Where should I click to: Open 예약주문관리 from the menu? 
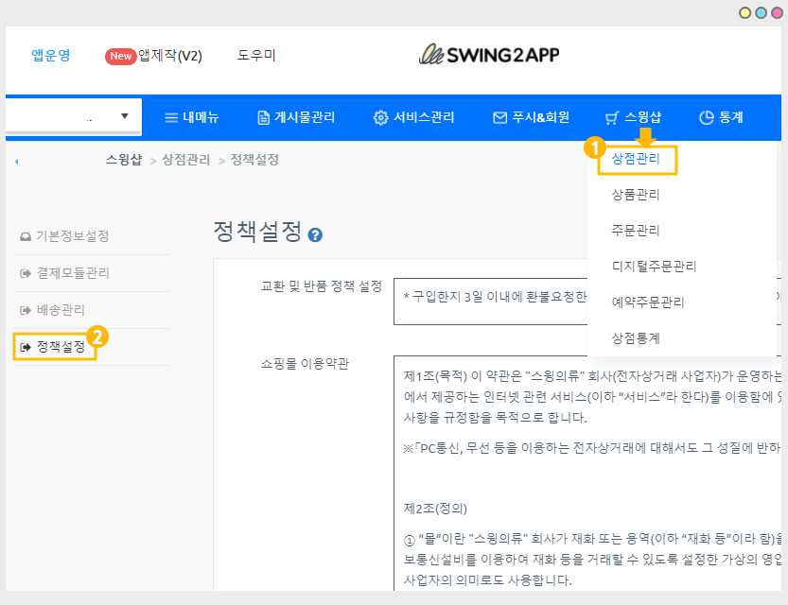point(648,302)
